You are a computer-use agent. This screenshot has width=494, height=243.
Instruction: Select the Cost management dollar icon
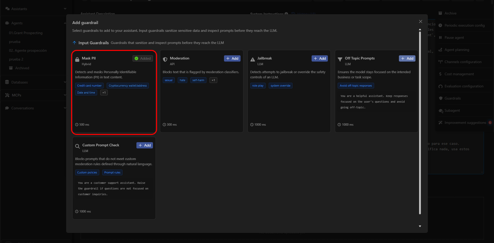(440, 74)
